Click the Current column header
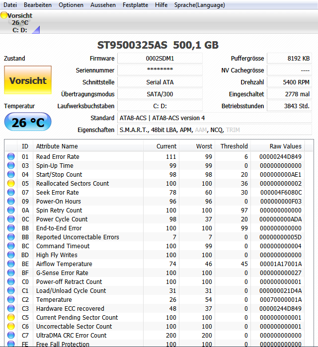Image resolution: width=318 pixels, height=347 pixels. tap(161, 146)
